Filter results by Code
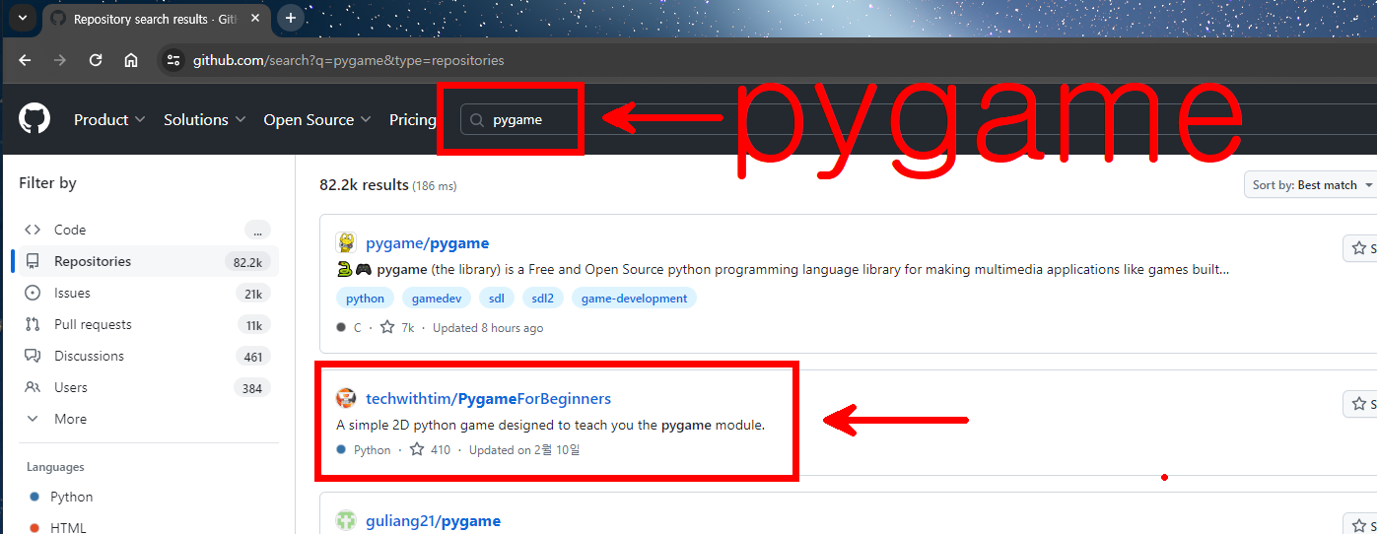The width and height of the screenshot is (1377, 534). tap(145, 230)
